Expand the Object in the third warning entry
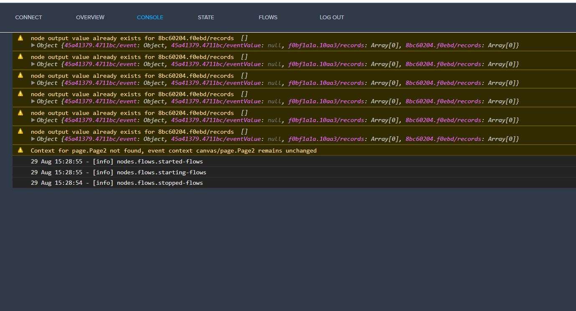The image size is (576, 311). [33, 83]
